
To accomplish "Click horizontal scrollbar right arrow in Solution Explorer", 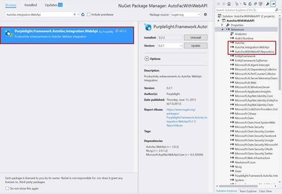I will (x=275, y=186).
